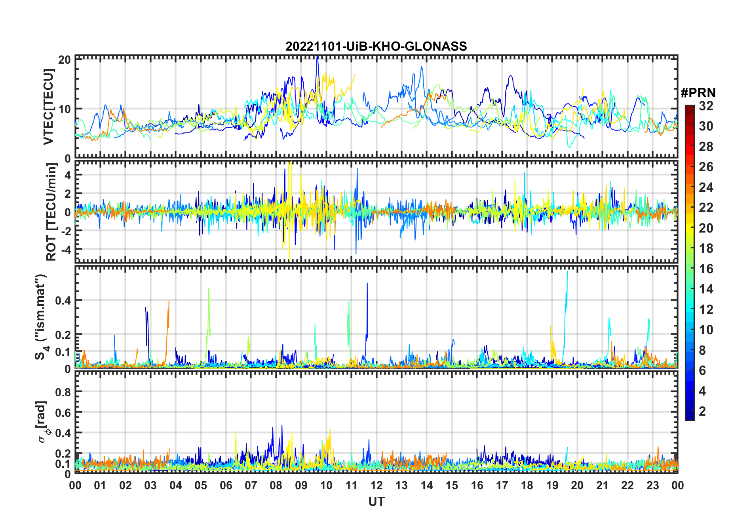753x526 pixels.
Task: Click sigma phi y-axis tick label 0.6
Action: click(x=63, y=412)
